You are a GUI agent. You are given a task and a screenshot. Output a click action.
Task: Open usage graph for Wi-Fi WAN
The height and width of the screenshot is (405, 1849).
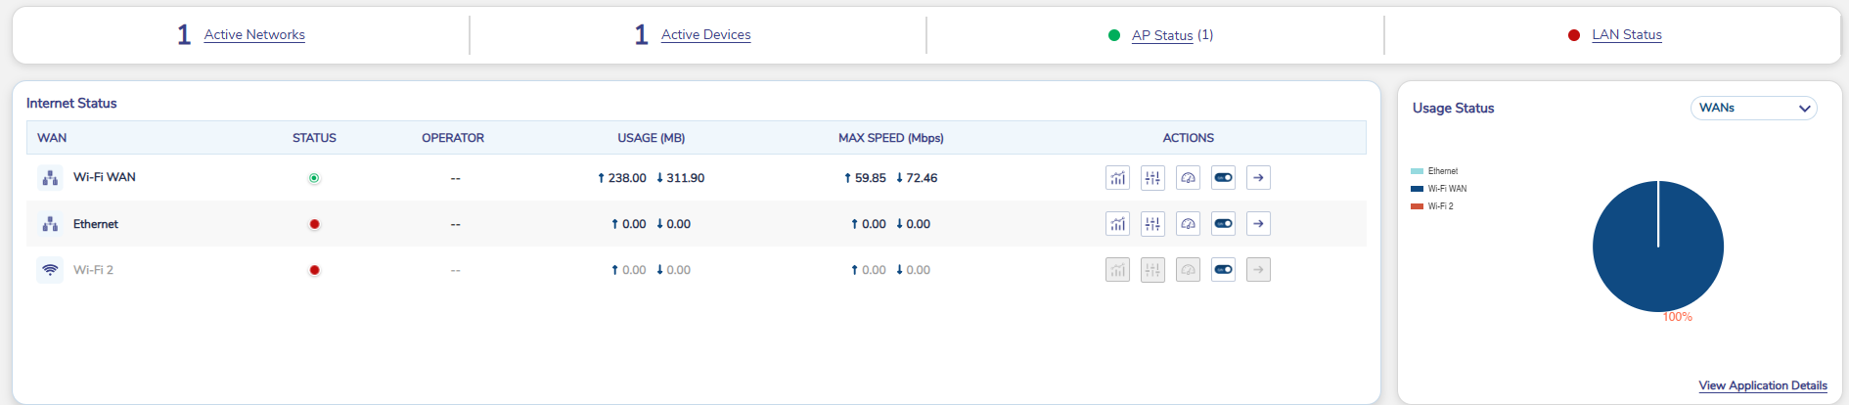coord(1117,178)
